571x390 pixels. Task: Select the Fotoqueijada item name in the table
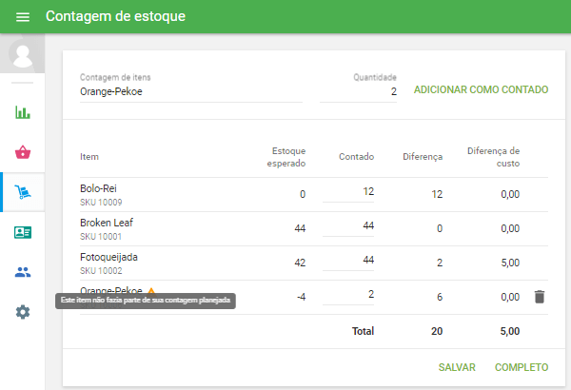[x=108, y=257]
